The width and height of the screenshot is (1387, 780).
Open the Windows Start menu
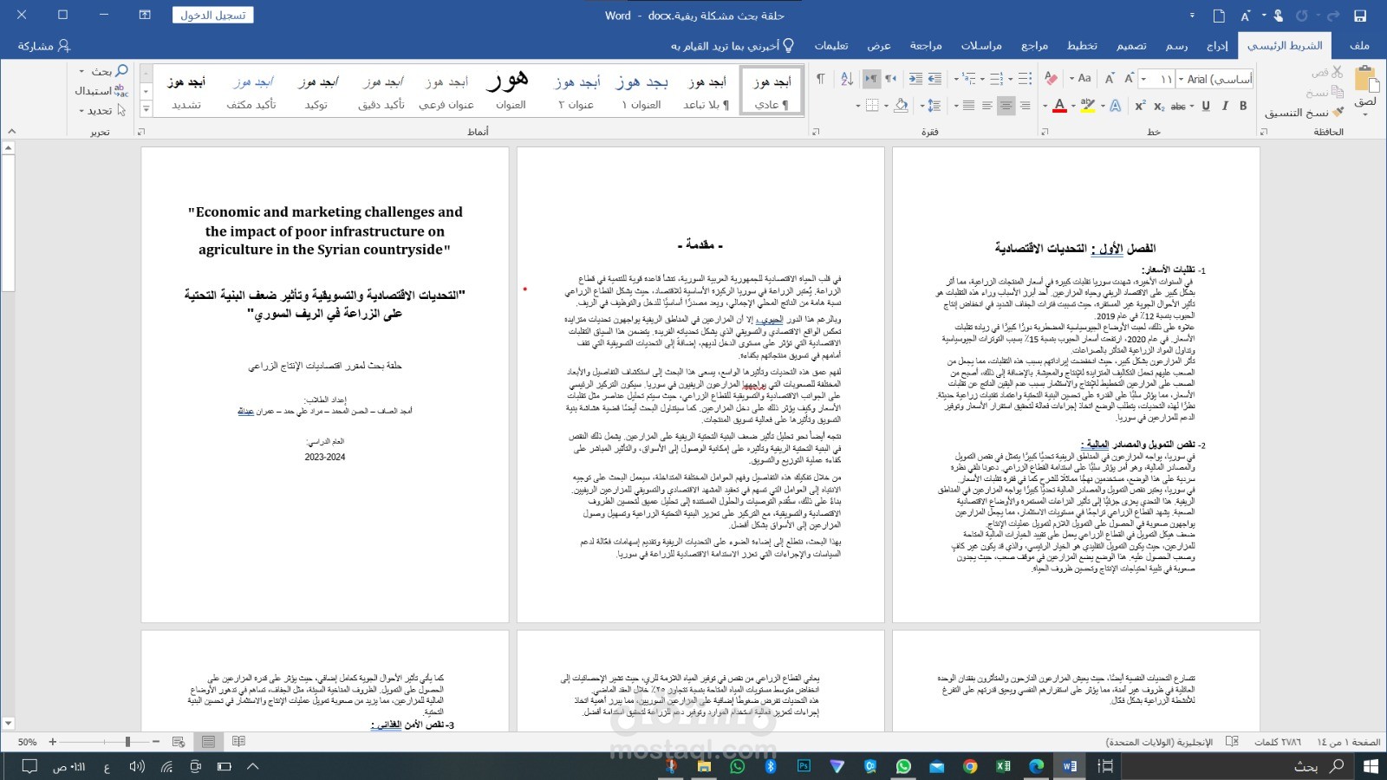(1371, 766)
